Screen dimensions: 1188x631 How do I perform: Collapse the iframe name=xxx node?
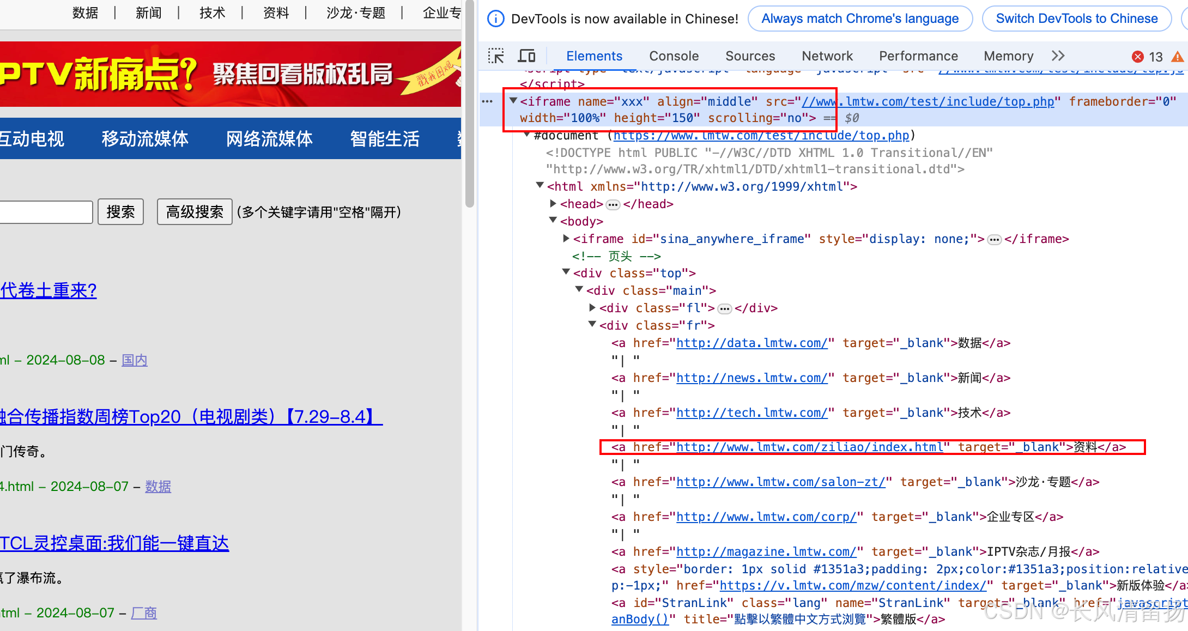513,101
